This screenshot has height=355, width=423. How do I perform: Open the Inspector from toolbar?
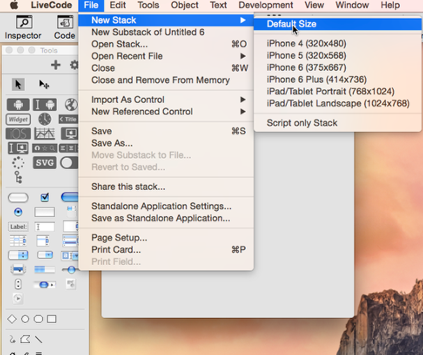[23, 27]
